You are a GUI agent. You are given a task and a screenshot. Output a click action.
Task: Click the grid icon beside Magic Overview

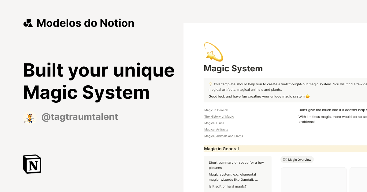(x=285, y=159)
